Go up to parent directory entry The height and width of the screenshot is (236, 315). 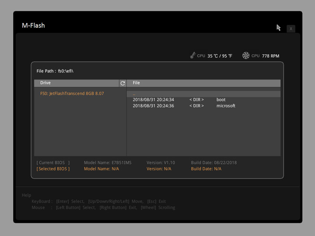[134, 94]
